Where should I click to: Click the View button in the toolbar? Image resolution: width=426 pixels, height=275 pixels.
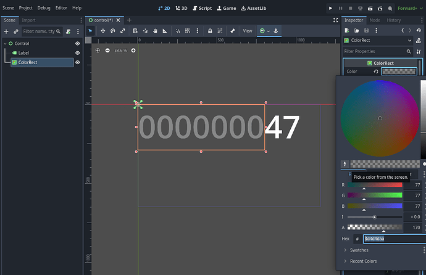pos(248,31)
